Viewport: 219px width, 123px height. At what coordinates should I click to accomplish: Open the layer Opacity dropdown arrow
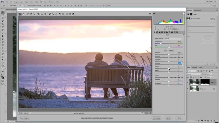click(x=212, y=74)
